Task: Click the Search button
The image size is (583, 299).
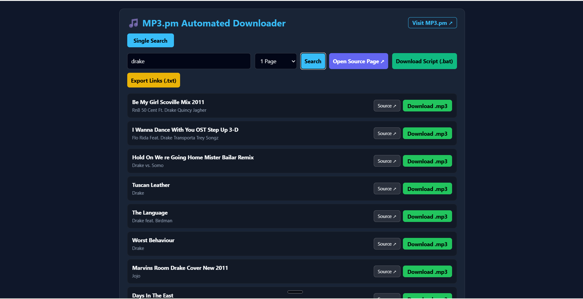Action: click(x=313, y=61)
